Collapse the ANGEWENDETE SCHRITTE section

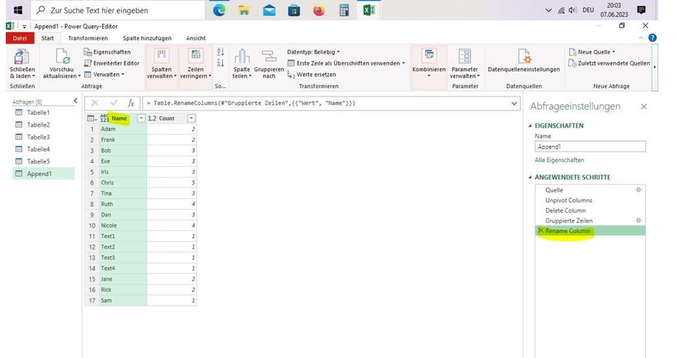(x=530, y=178)
